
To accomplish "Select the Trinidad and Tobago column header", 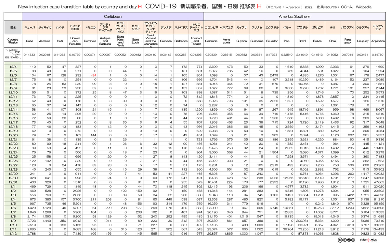I will click(x=196, y=41).
